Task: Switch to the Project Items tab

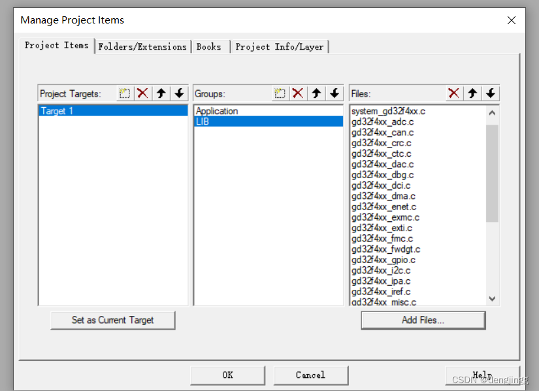Action: [57, 45]
